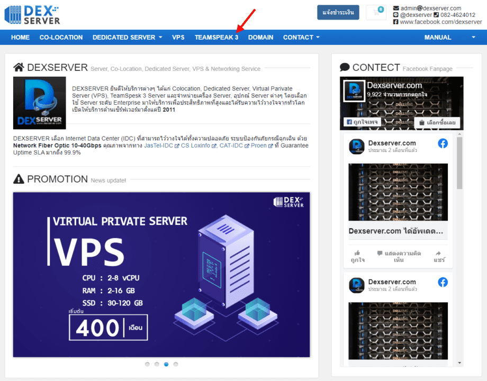
Task: Go to the CO-LOCATION page
Action: 61,38
